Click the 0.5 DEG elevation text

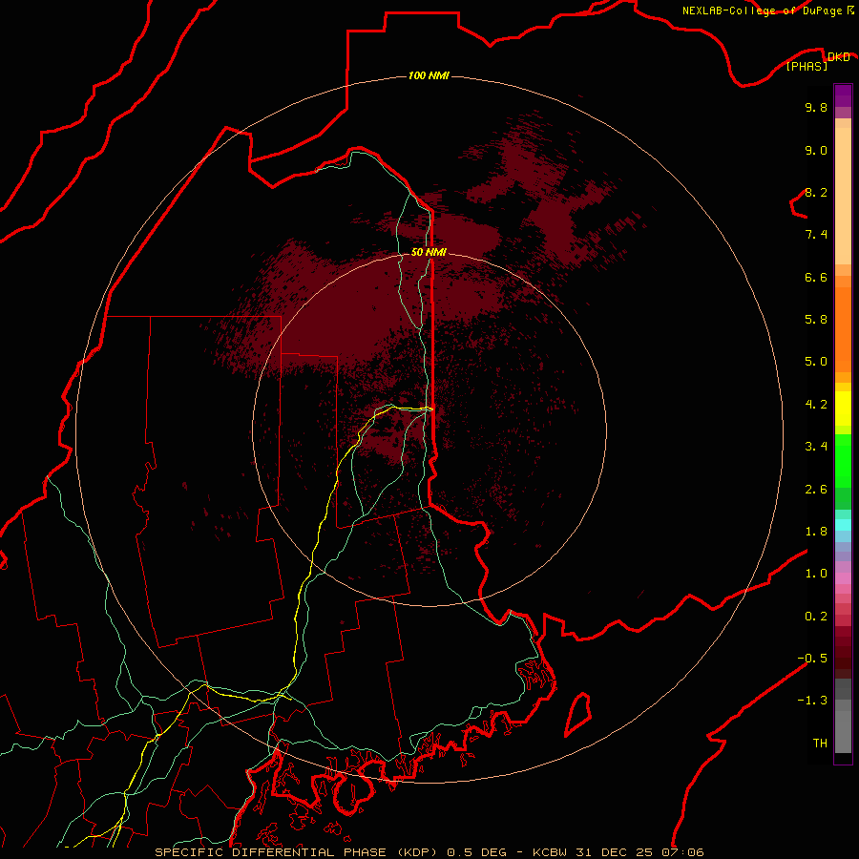476,852
